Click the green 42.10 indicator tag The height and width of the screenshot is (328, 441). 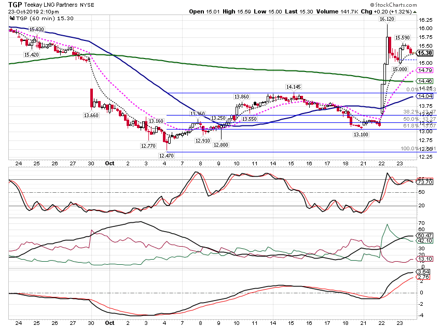[x=425, y=241]
